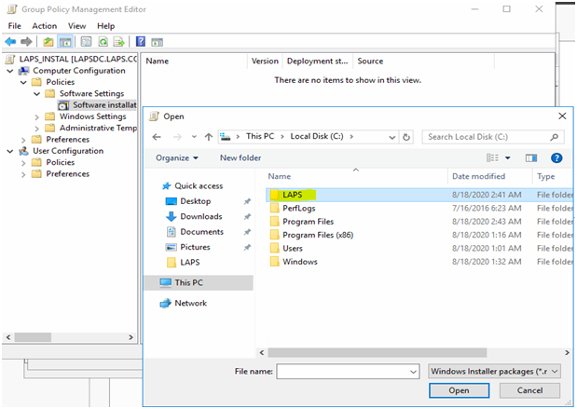Click the Forward arrow in the Open dialog
The height and width of the screenshot is (409, 577).
click(177, 137)
